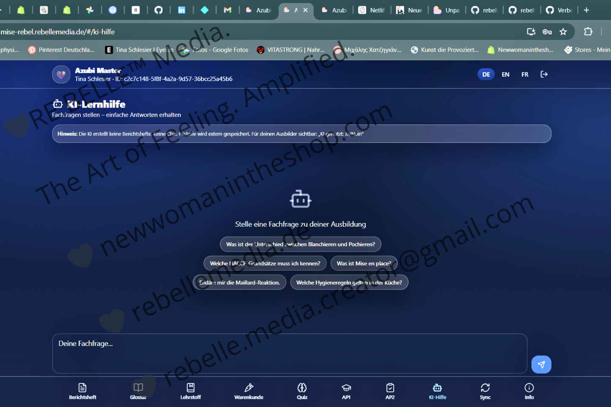The height and width of the screenshot is (407, 611).
Task: Send the question with the paper plane icon
Action: click(x=541, y=364)
